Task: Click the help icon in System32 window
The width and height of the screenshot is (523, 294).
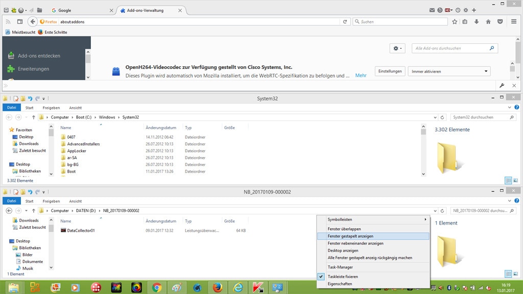Action: click(517, 107)
